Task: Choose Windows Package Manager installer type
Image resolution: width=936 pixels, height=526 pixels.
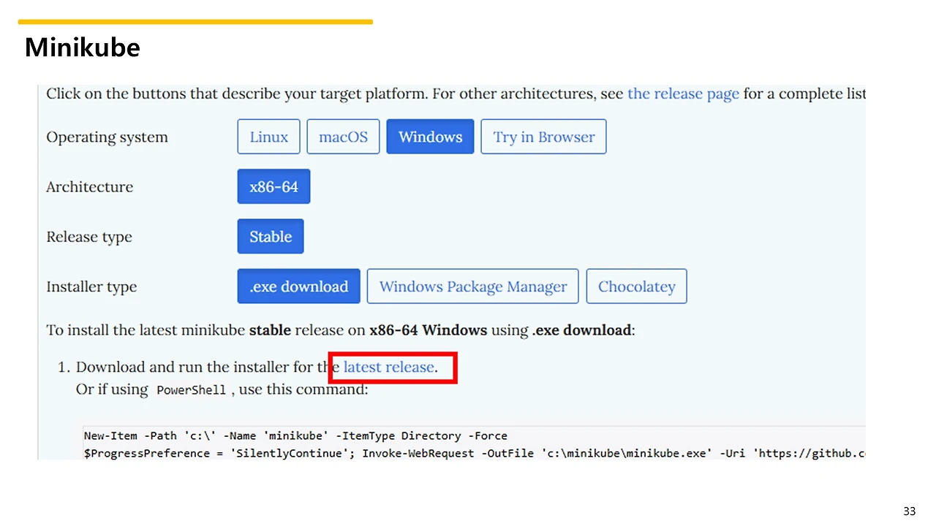Action: coord(472,286)
